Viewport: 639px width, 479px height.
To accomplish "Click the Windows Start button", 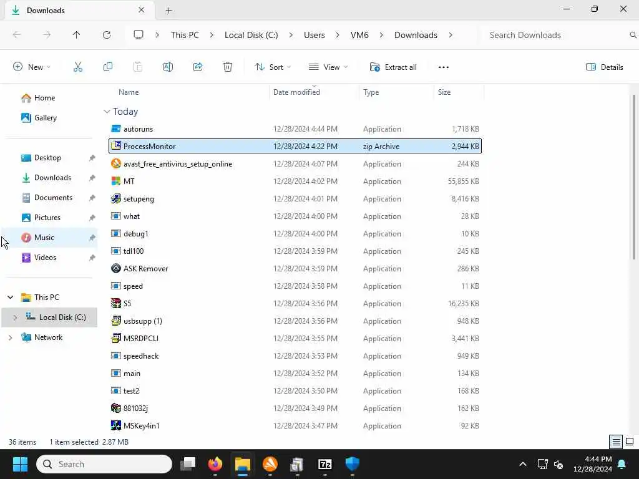I will click(x=20, y=464).
